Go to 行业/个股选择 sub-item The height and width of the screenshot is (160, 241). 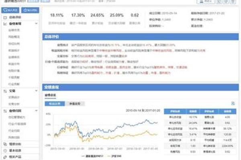click(x=17, y=124)
